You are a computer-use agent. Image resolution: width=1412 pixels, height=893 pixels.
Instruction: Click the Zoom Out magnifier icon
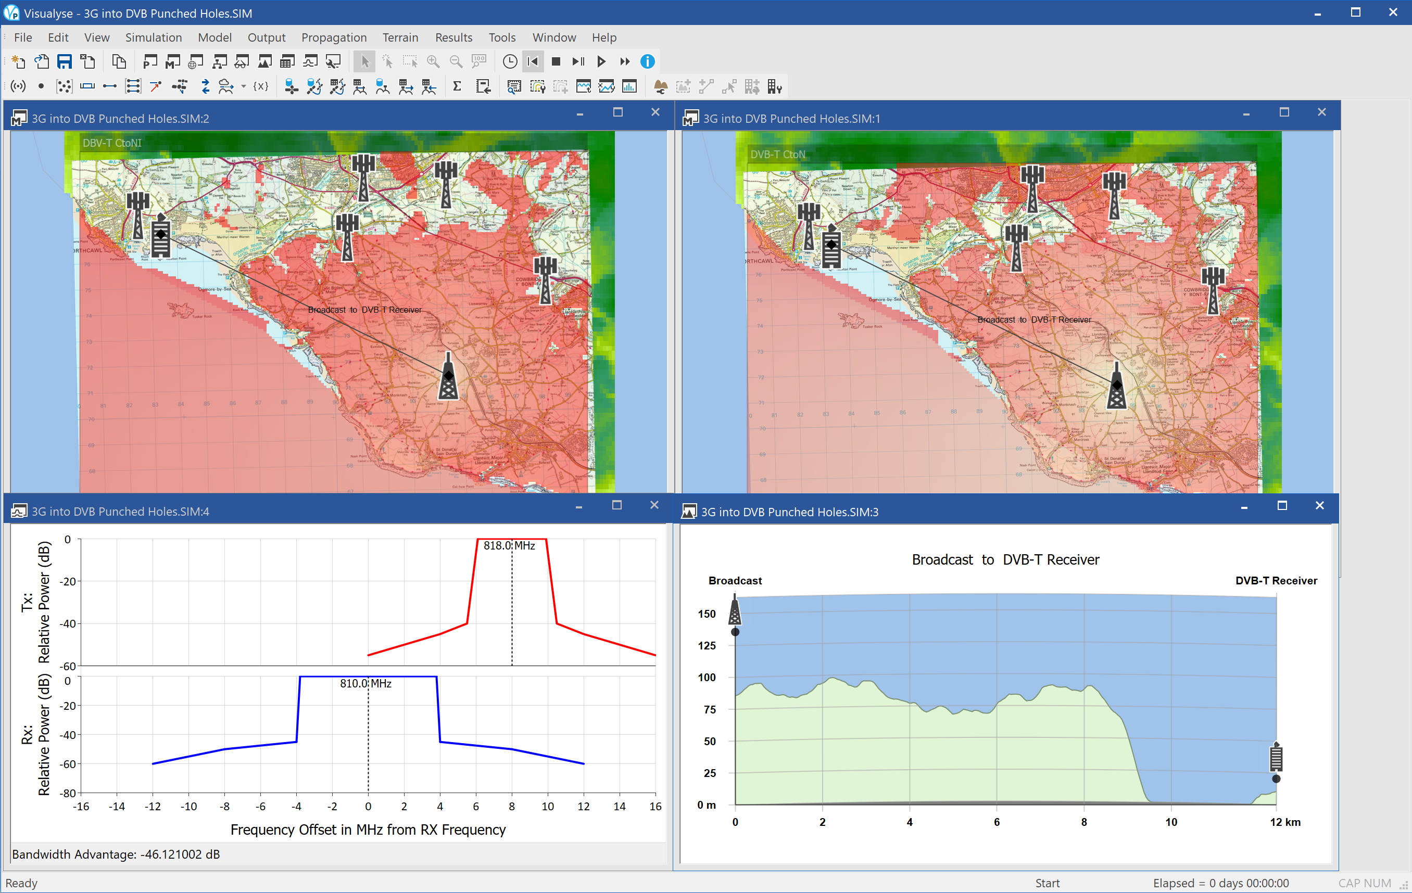(456, 61)
